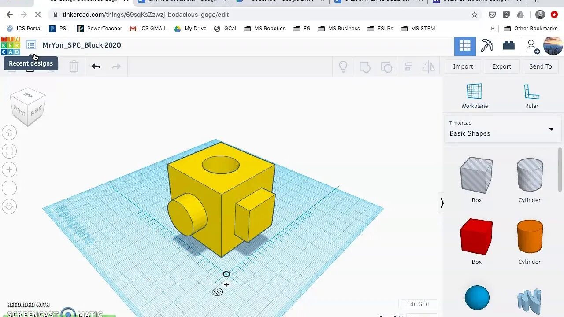Open the FG bookmark folder

click(302, 29)
